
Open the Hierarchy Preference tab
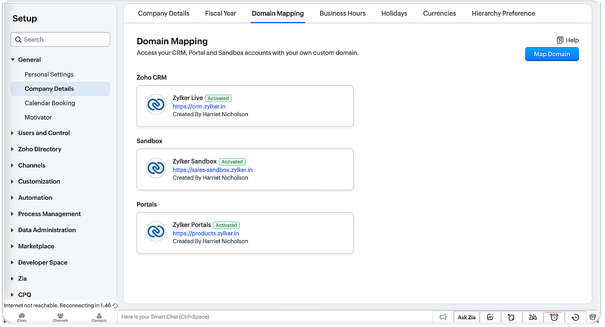click(503, 14)
